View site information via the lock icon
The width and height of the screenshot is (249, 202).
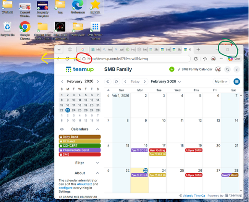click(x=84, y=59)
